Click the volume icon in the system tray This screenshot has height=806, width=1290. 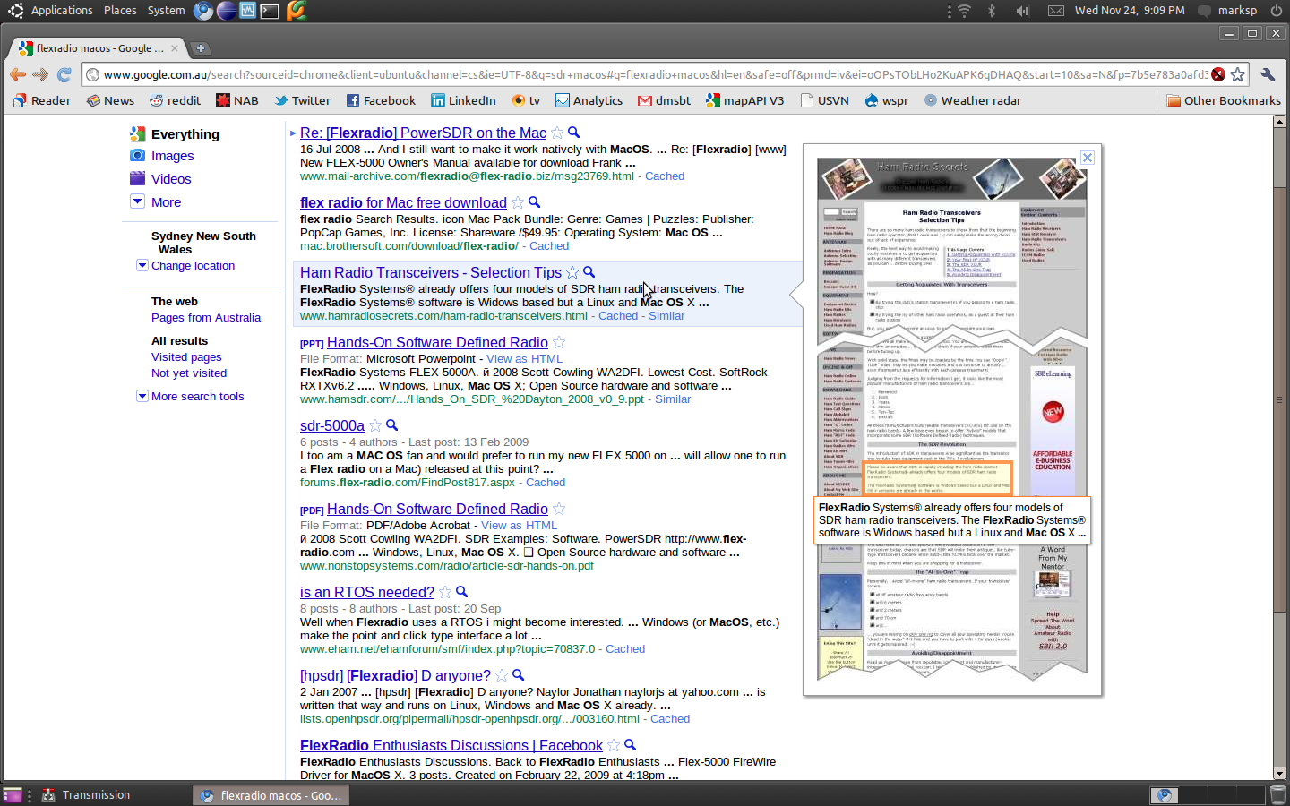click(x=1021, y=11)
